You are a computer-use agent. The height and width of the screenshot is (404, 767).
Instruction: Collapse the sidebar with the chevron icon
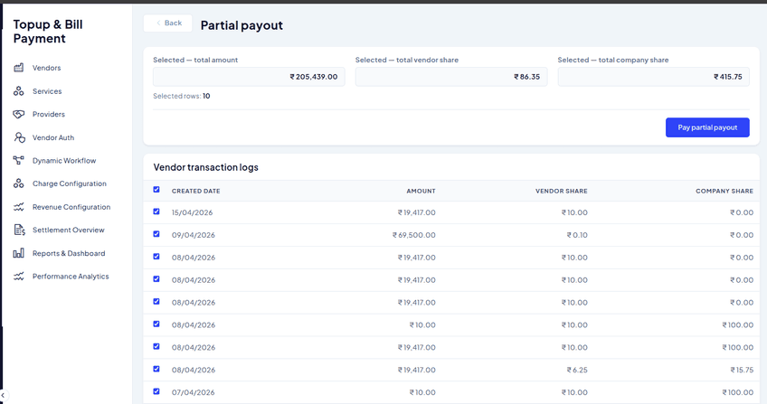coord(3,396)
